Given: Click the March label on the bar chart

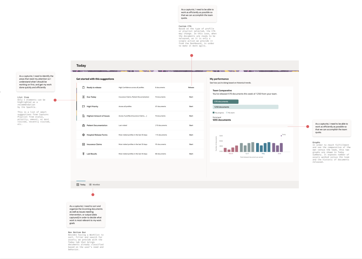Looking at the screenshot, I should pyautogui.click(x=231, y=154).
